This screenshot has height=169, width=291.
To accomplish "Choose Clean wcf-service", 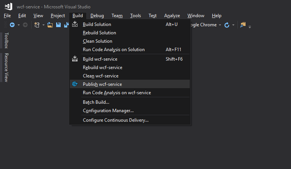I will pos(130,76).
